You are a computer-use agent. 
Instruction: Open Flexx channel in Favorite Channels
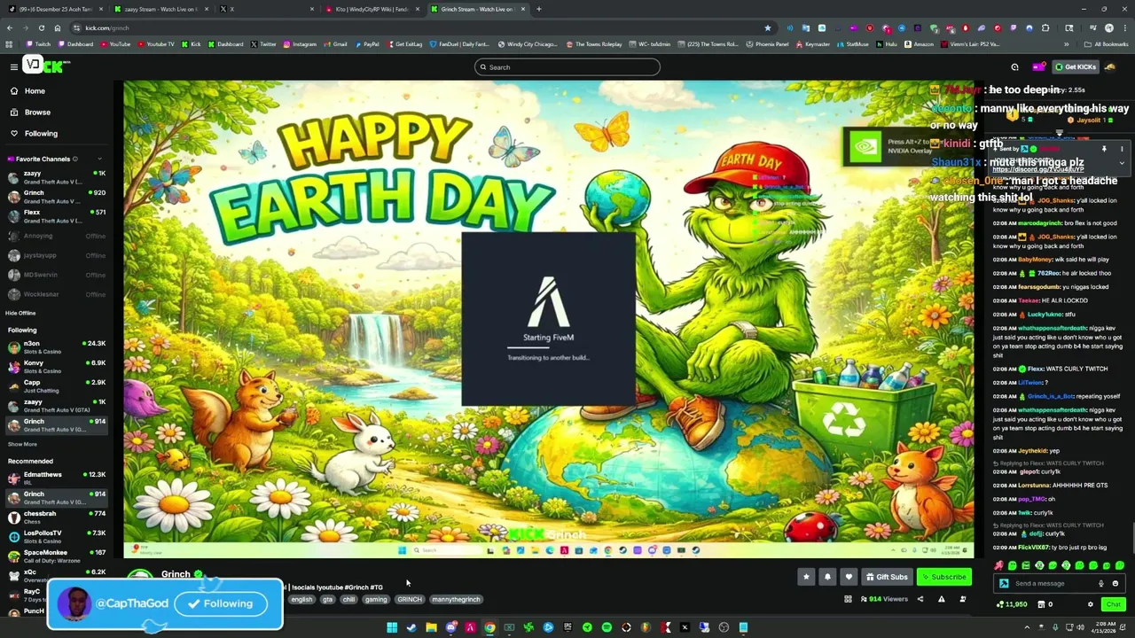57,215
